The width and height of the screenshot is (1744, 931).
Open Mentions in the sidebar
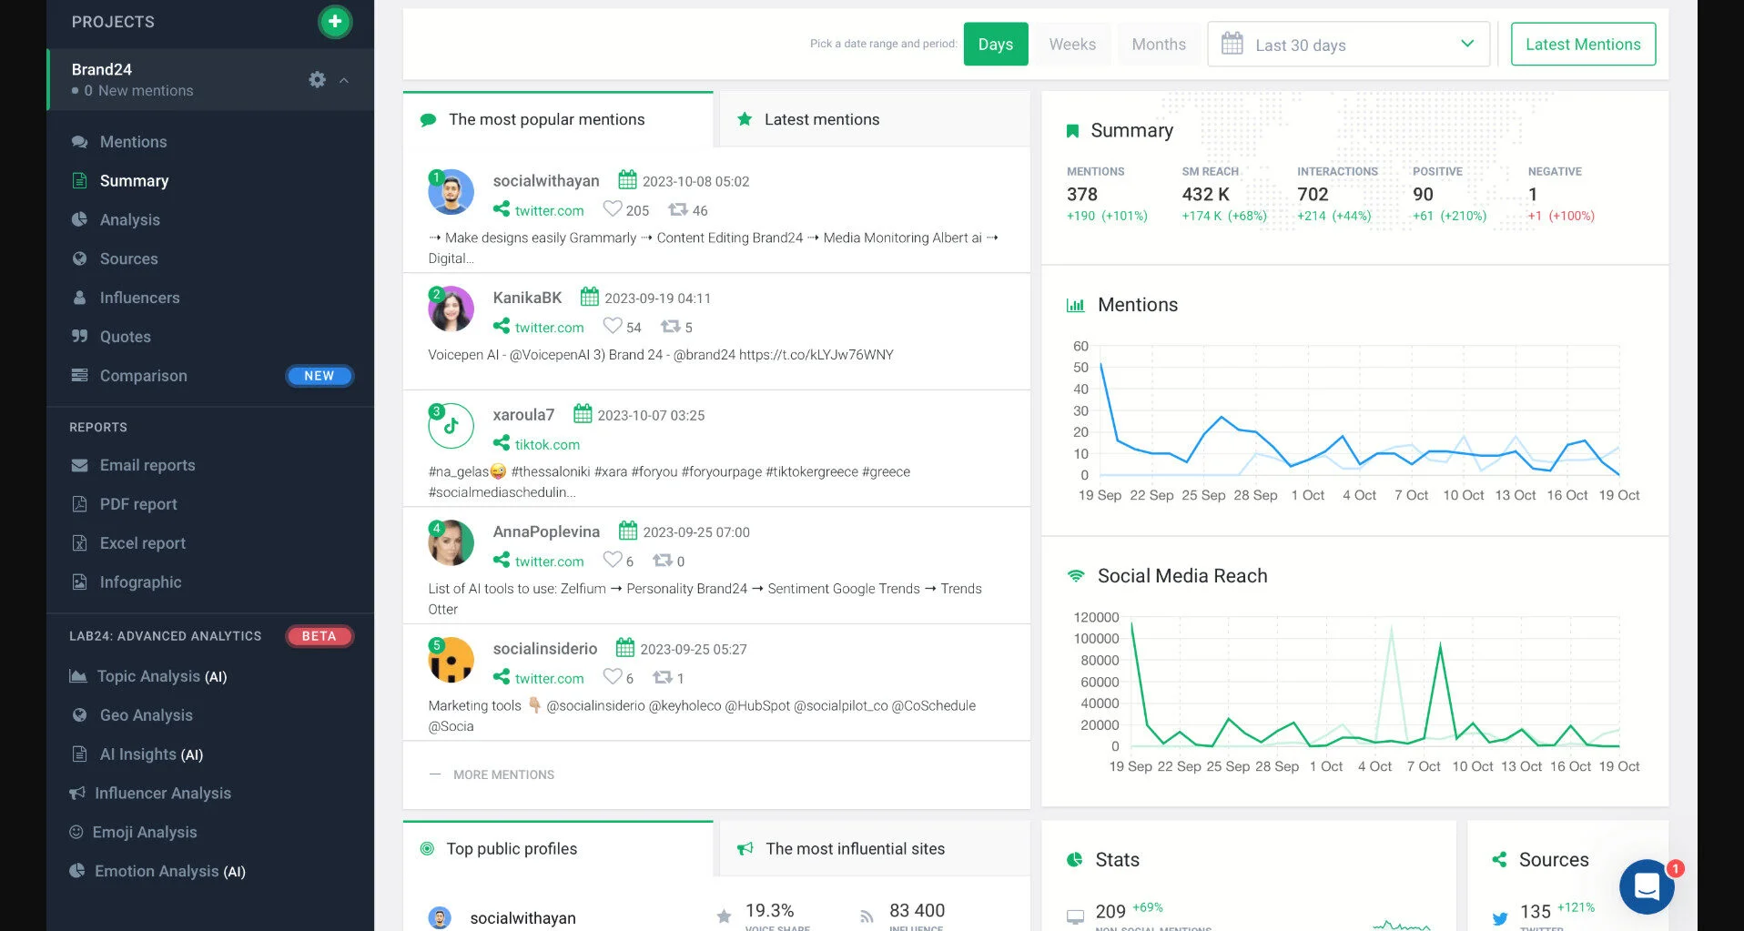pos(133,142)
